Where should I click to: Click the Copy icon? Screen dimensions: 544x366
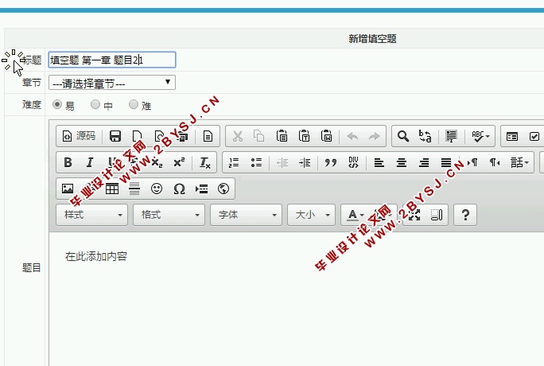(258, 136)
